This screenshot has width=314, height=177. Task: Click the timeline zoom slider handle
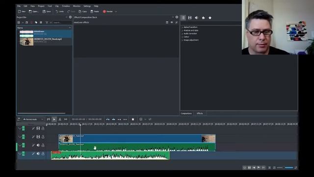pos(284,168)
